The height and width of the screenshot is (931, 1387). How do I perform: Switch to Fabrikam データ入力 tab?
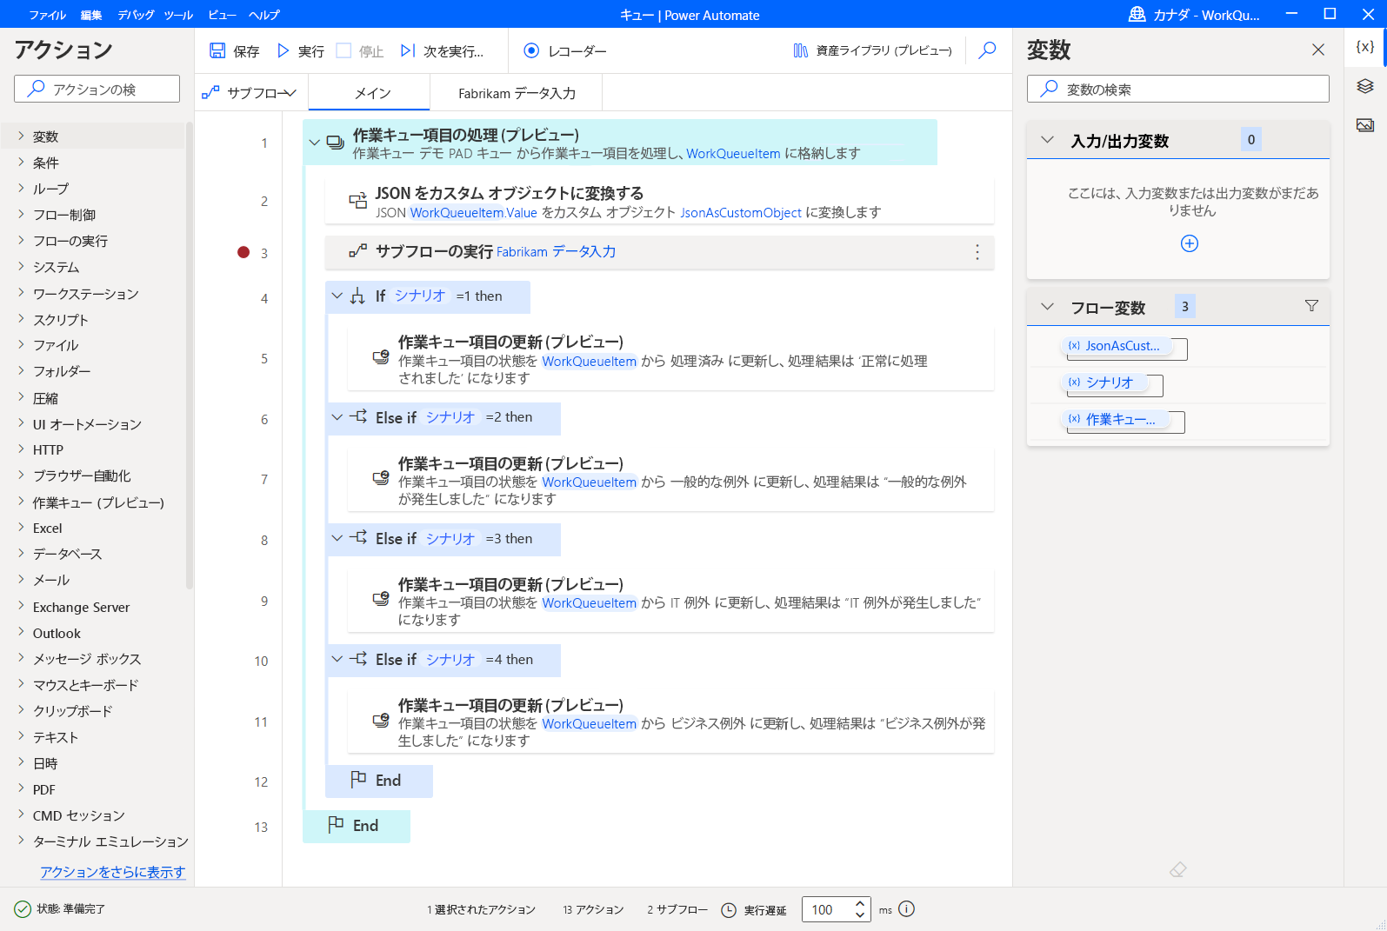517,93
